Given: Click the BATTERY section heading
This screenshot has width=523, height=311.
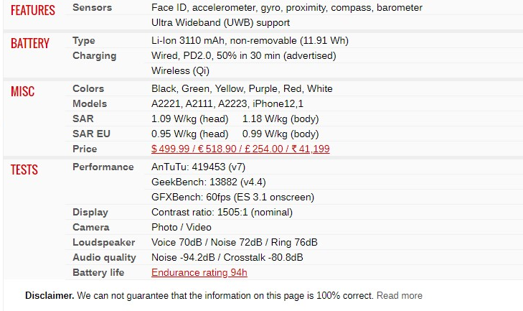Looking at the screenshot, I should click(x=30, y=43).
